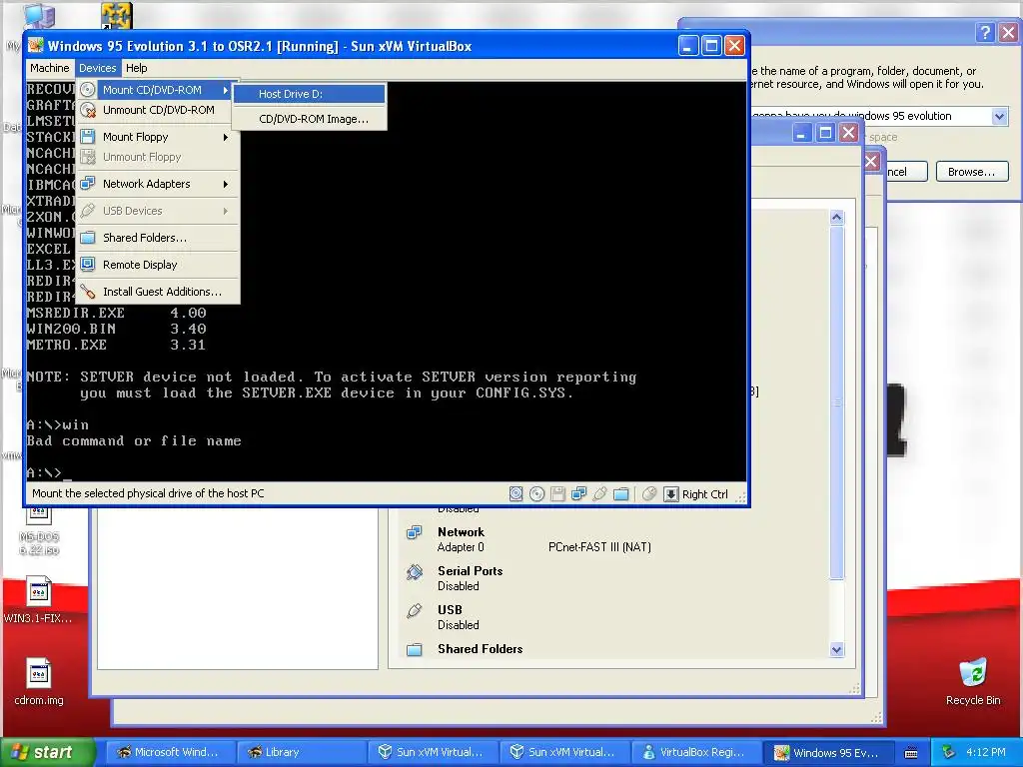This screenshot has height=767, width=1023.
Task: Click the host key keyboard indicator icon
Action: pyautogui.click(x=670, y=493)
